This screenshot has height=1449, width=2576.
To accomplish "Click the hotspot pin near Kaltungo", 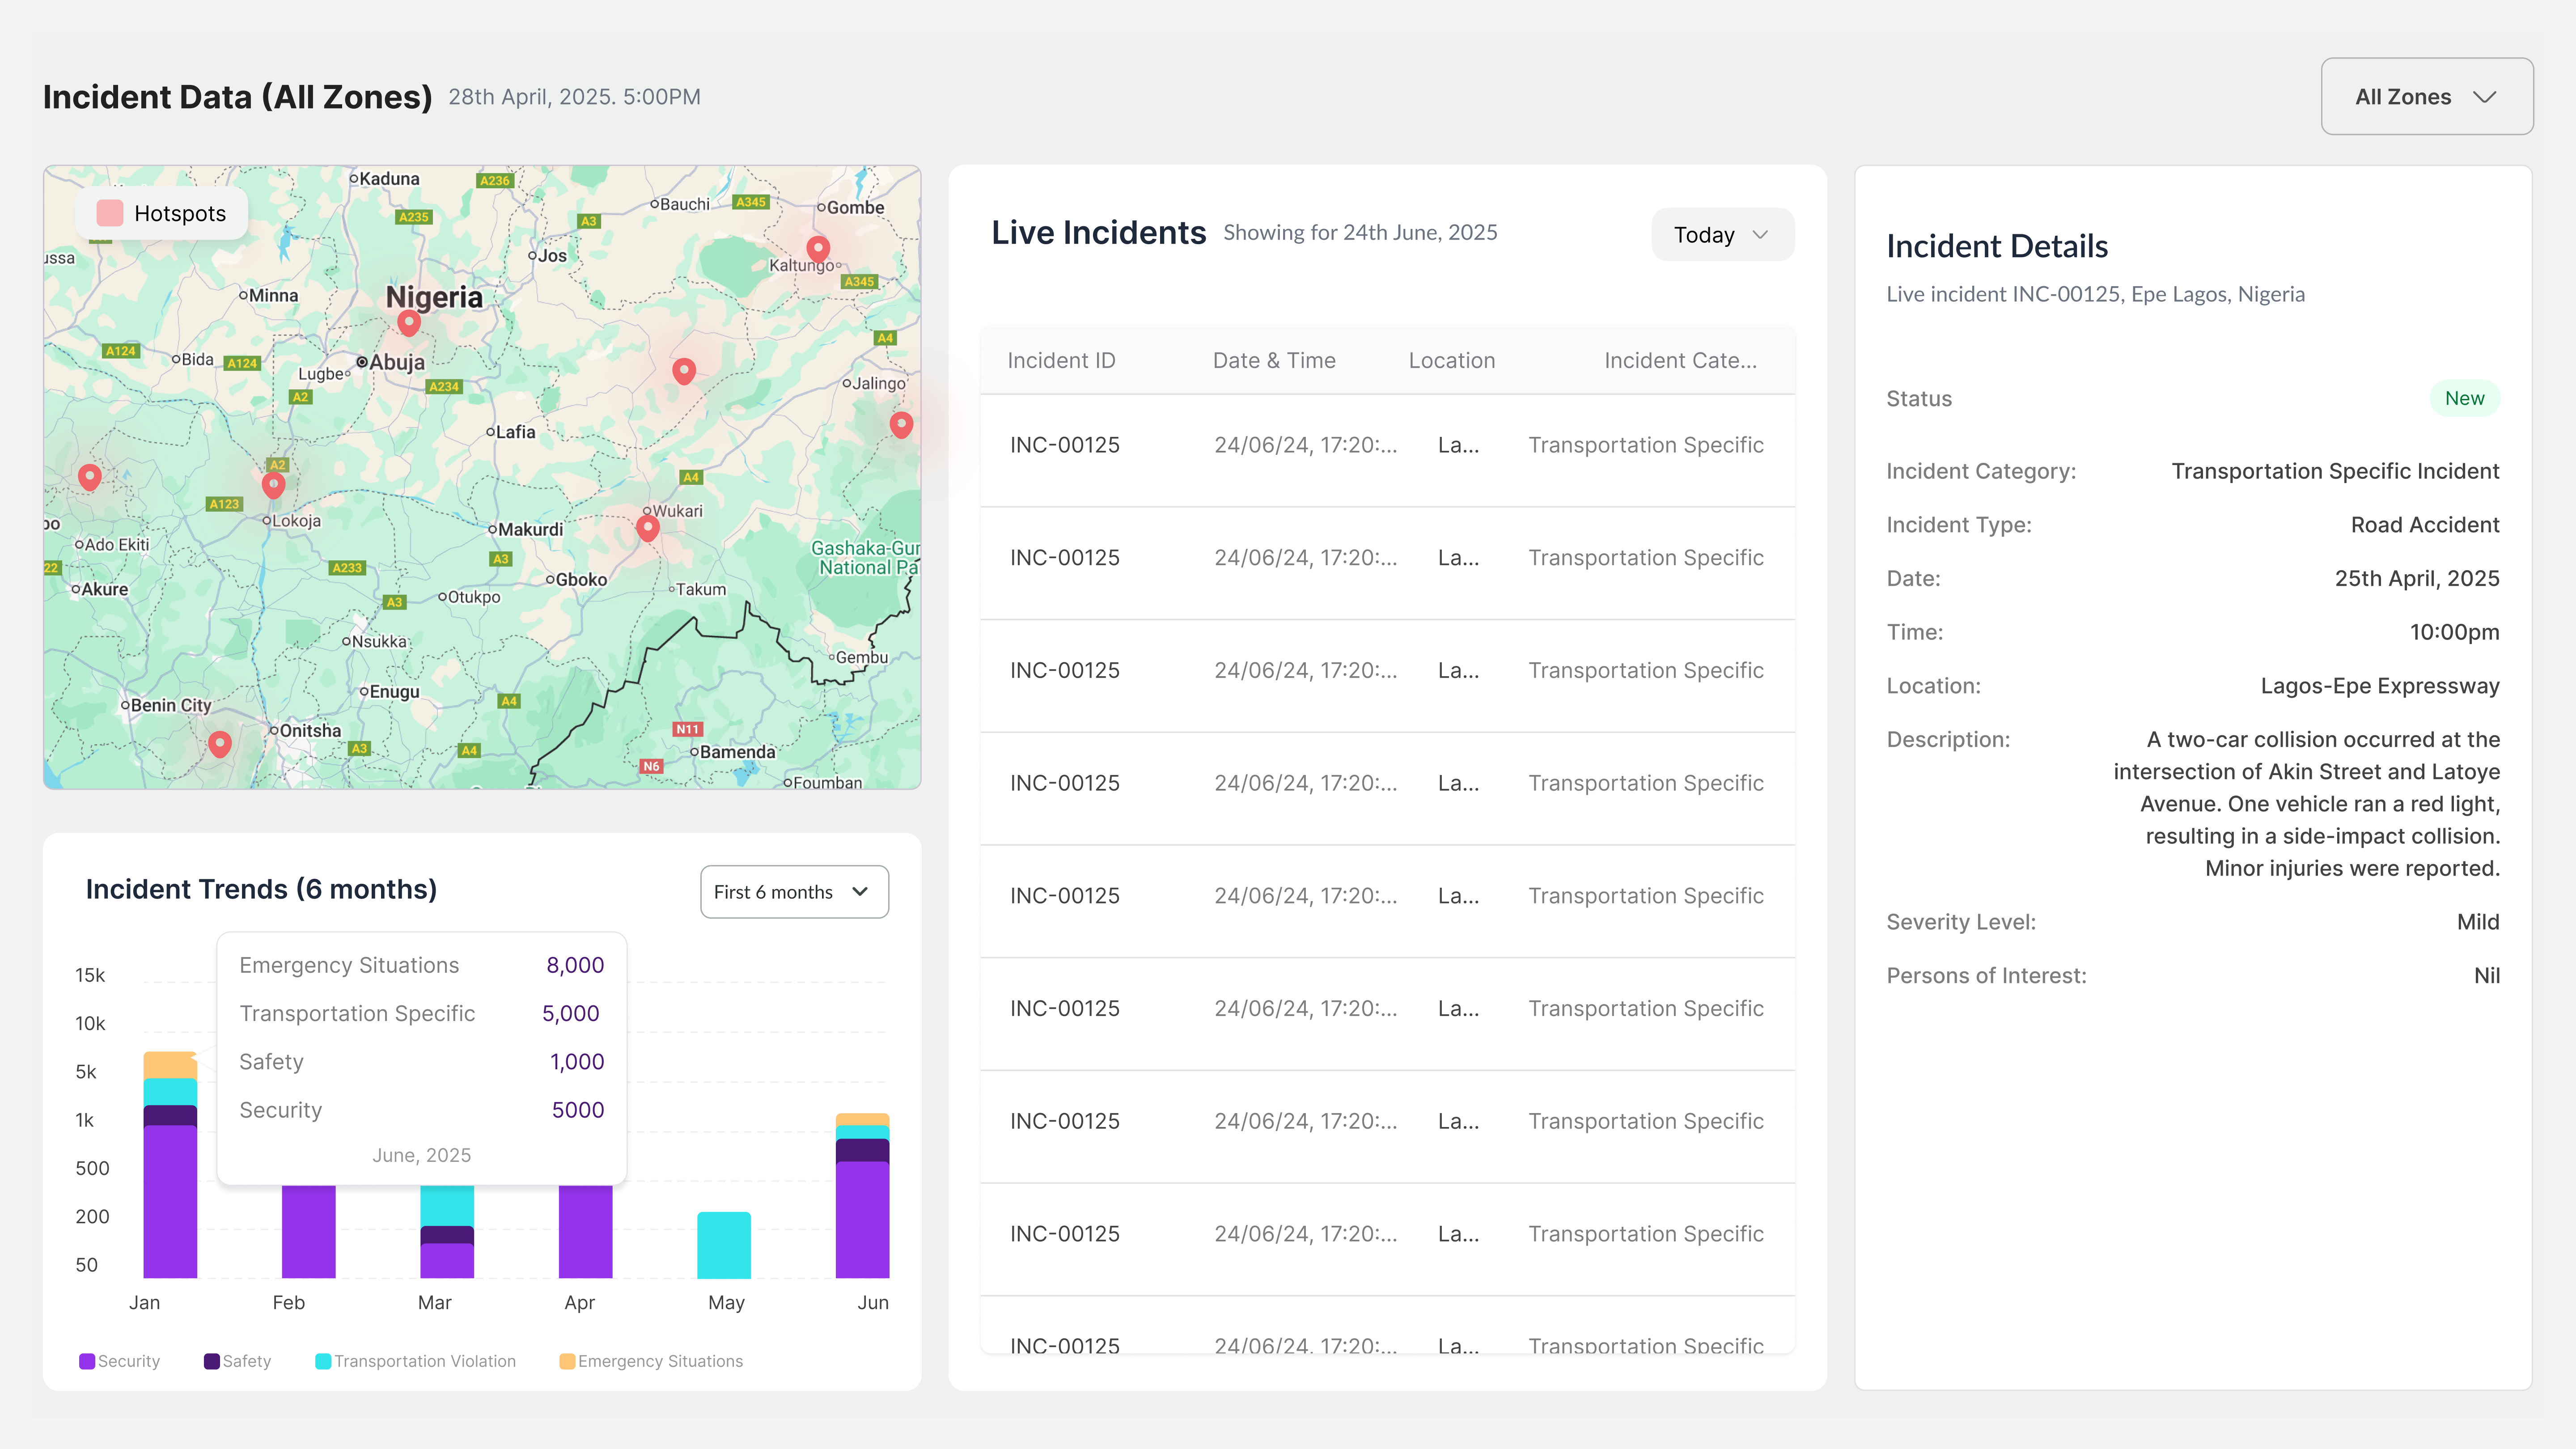I will click(818, 248).
